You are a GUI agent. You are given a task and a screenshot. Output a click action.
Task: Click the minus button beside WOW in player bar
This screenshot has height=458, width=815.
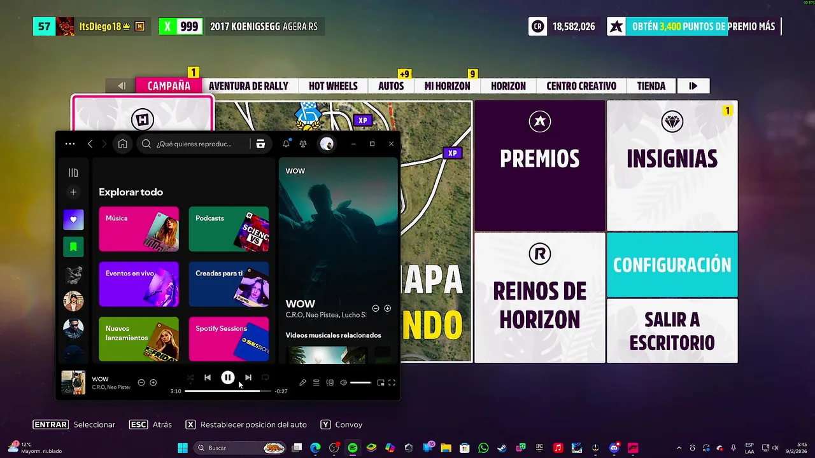141,382
